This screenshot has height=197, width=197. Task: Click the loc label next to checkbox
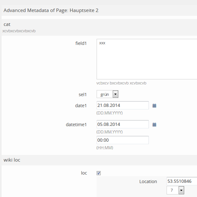pyautogui.click(x=84, y=173)
